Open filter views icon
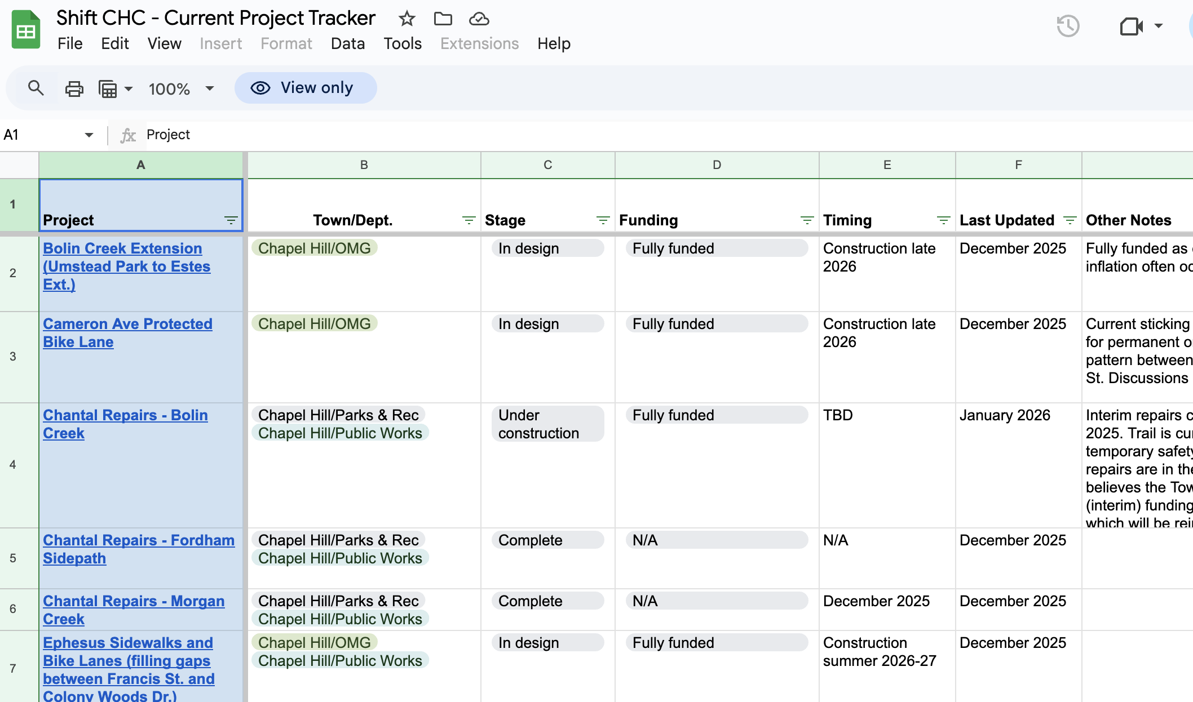This screenshot has width=1193, height=702. (x=111, y=88)
